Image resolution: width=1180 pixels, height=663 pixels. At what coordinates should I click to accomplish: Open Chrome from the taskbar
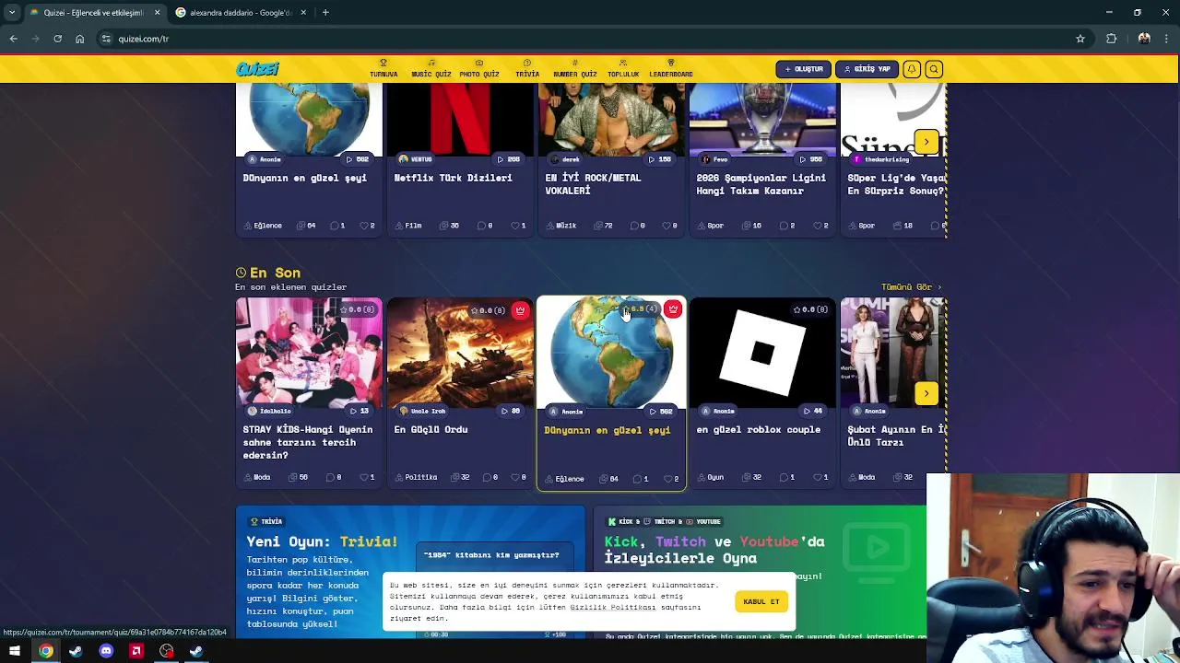(x=45, y=651)
